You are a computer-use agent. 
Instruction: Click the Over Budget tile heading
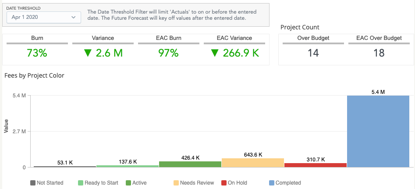click(313, 38)
